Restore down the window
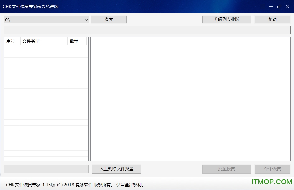The height and width of the screenshot is (190, 294). pyautogui.click(x=279, y=7)
